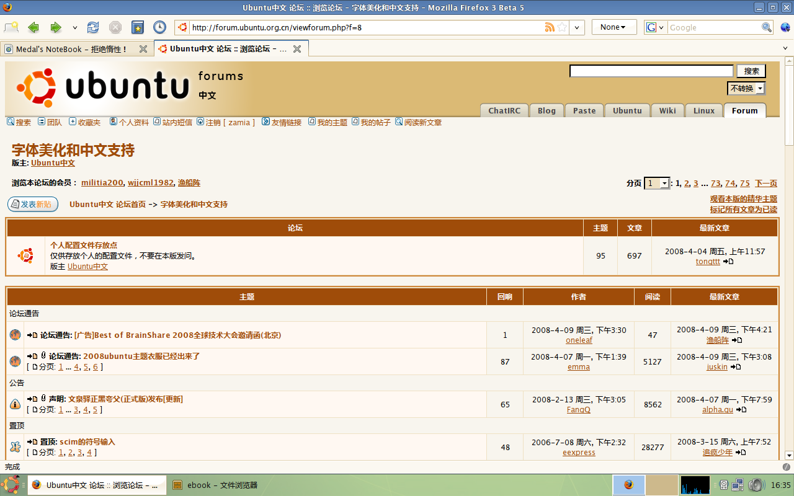Image resolution: width=794 pixels, height=496 pixels.
Task: Click the search magnifier icon
Action: [767, 27]
